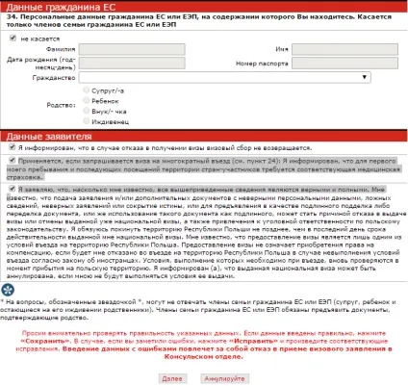
Task: Click the 'Гражданство' label
Action: [54, 78]
